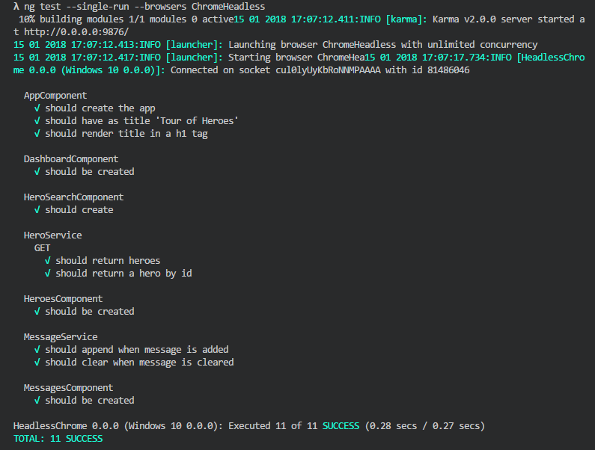Click checkmark beside 'should render title in a h1 tag'
595x450 pixels.
(x=37, y=134)
